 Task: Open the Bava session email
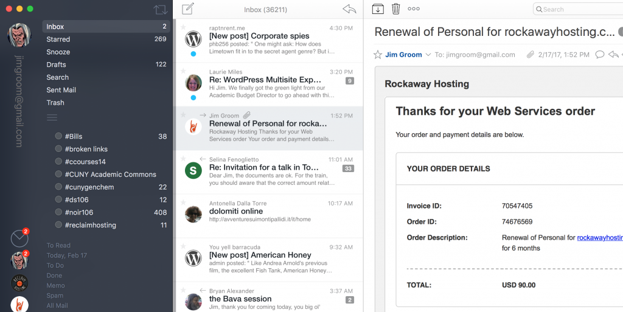point(270,298)
